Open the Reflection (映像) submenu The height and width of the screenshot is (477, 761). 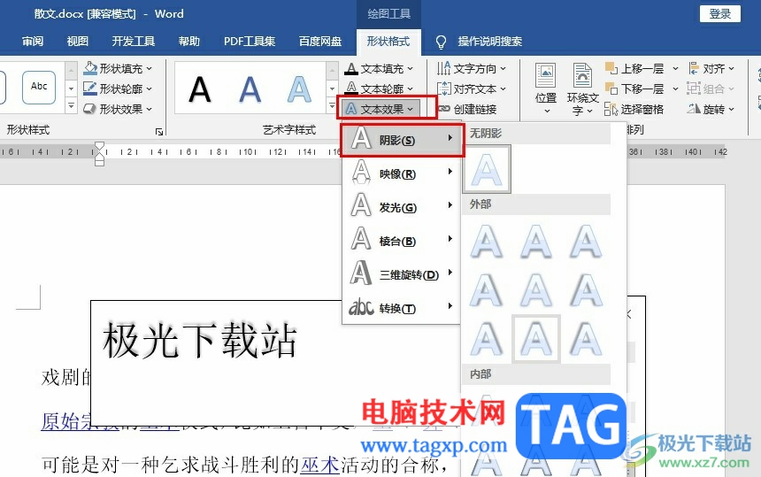(401, 173)
